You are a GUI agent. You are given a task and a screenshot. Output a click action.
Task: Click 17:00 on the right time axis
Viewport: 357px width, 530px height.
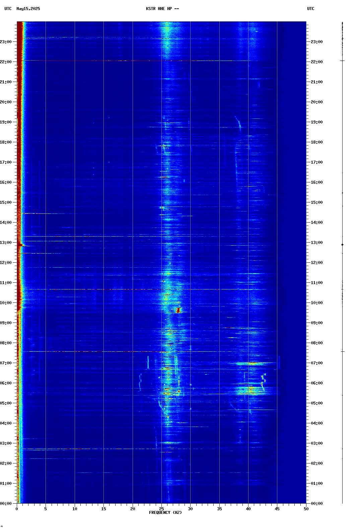coord(317,162)
